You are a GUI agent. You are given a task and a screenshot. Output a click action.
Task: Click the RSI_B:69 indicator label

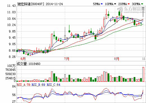pyautogui.click(x=38, y=85)
